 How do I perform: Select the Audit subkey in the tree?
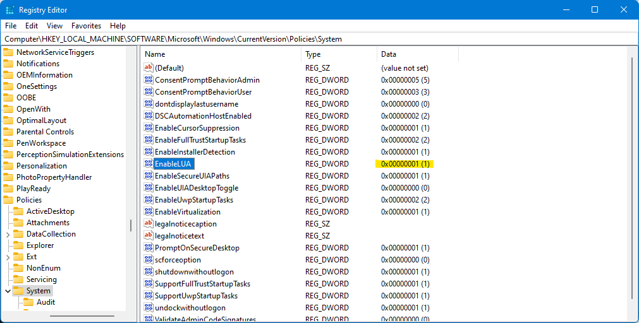[x=46, y=302]
